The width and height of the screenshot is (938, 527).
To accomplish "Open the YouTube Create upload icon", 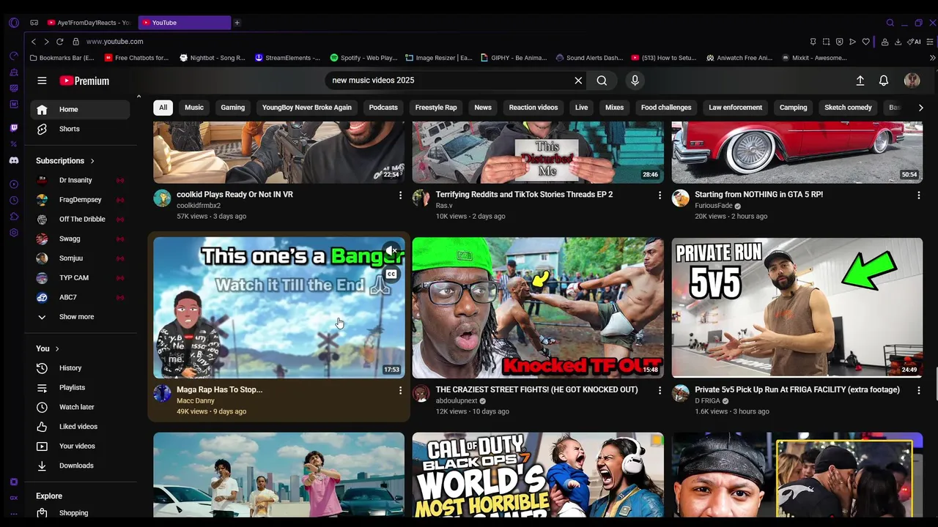I will (860, 81).
